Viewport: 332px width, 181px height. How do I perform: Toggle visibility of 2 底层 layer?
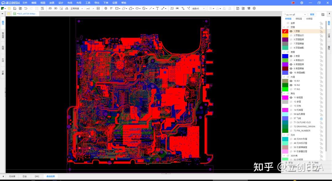pyautogui.click(x=291, y=56)
